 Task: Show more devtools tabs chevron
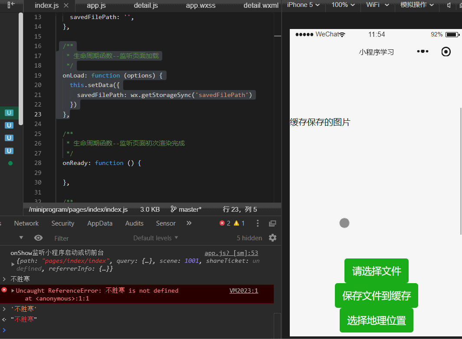click(189, 223)
